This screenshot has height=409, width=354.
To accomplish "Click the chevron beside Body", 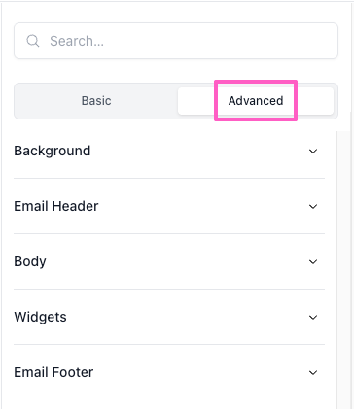I will [x=313, y=261].
